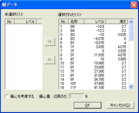139x113 pixels.
Task: Click level value -13.2
Action: pos(100,31)
